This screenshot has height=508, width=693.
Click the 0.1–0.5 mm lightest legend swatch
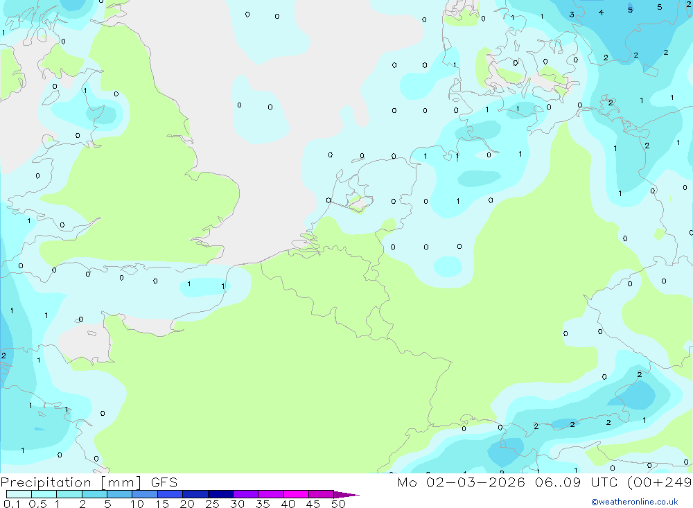19,494
